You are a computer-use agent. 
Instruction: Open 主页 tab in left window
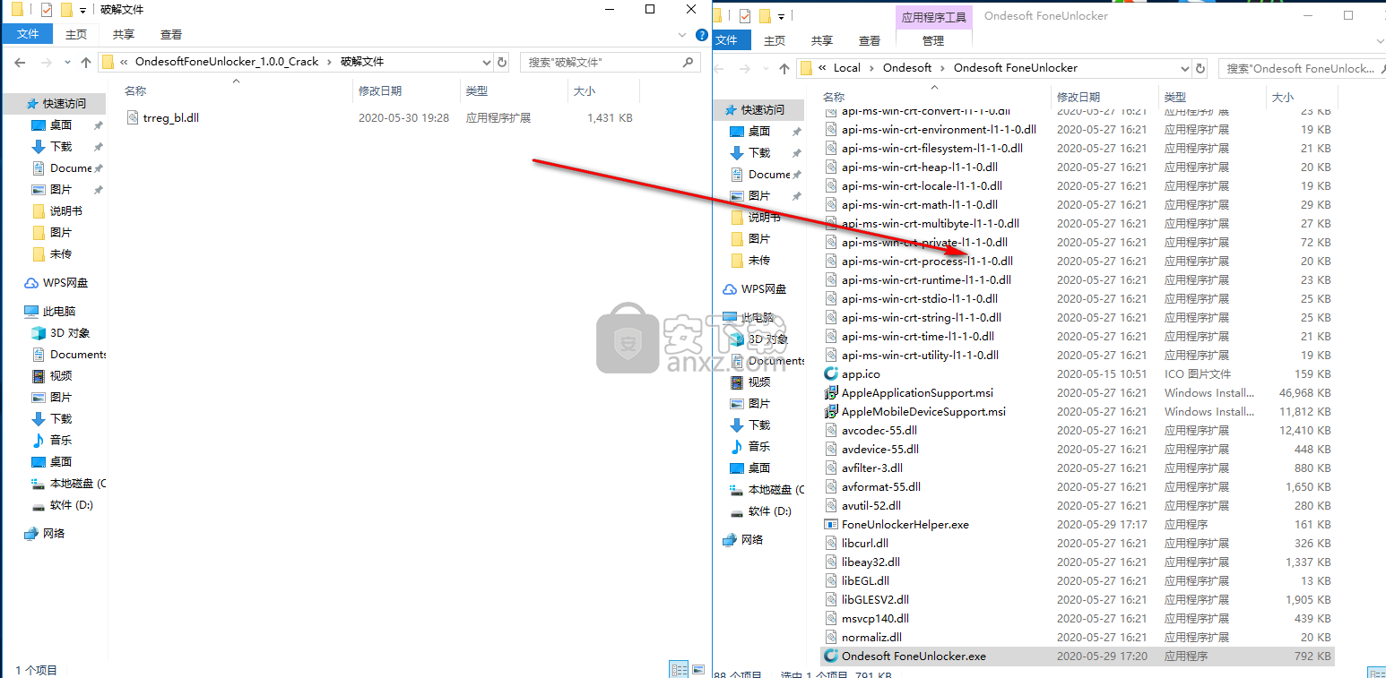pyautogui.click(x=76, y=34)
